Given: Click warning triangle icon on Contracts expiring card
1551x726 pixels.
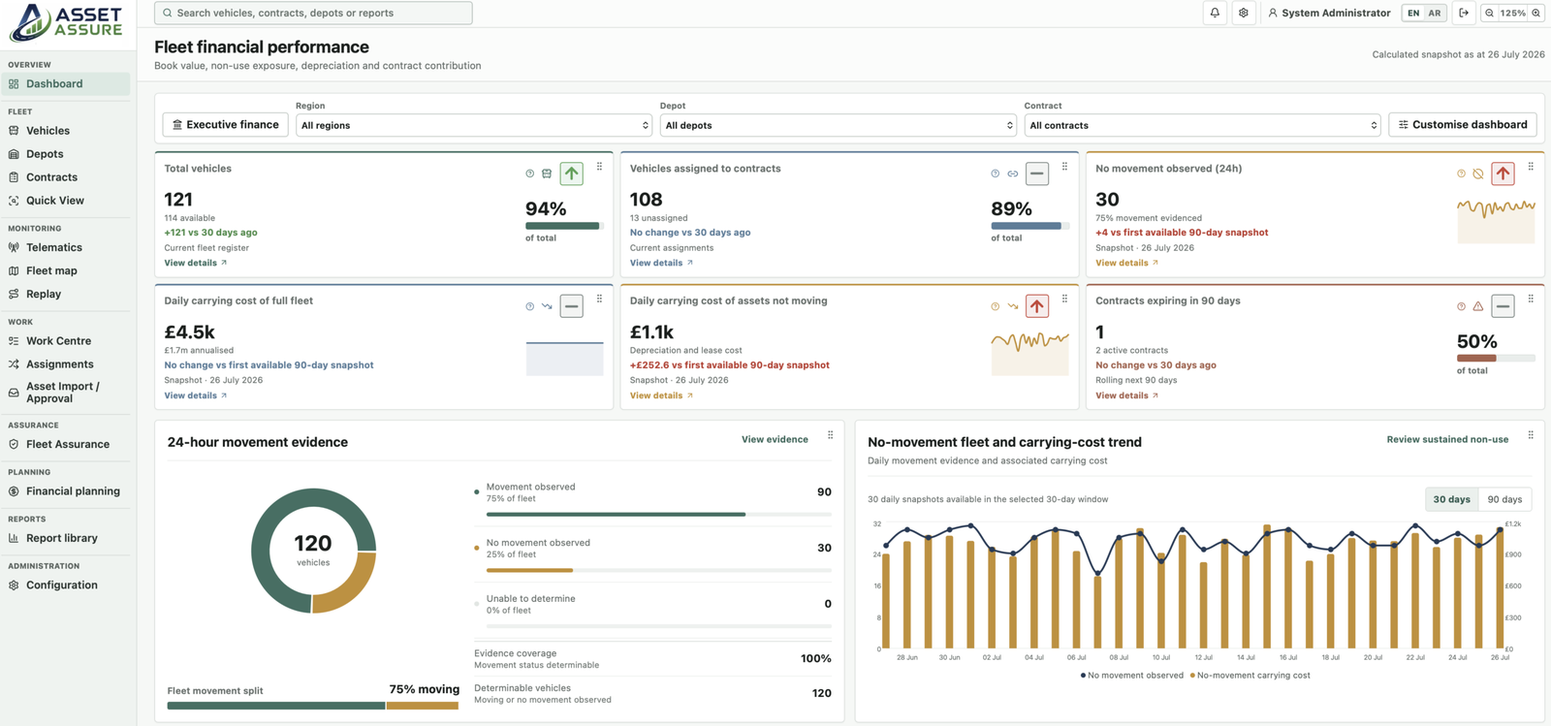Looking at the screenshot, I should 1478,306.
